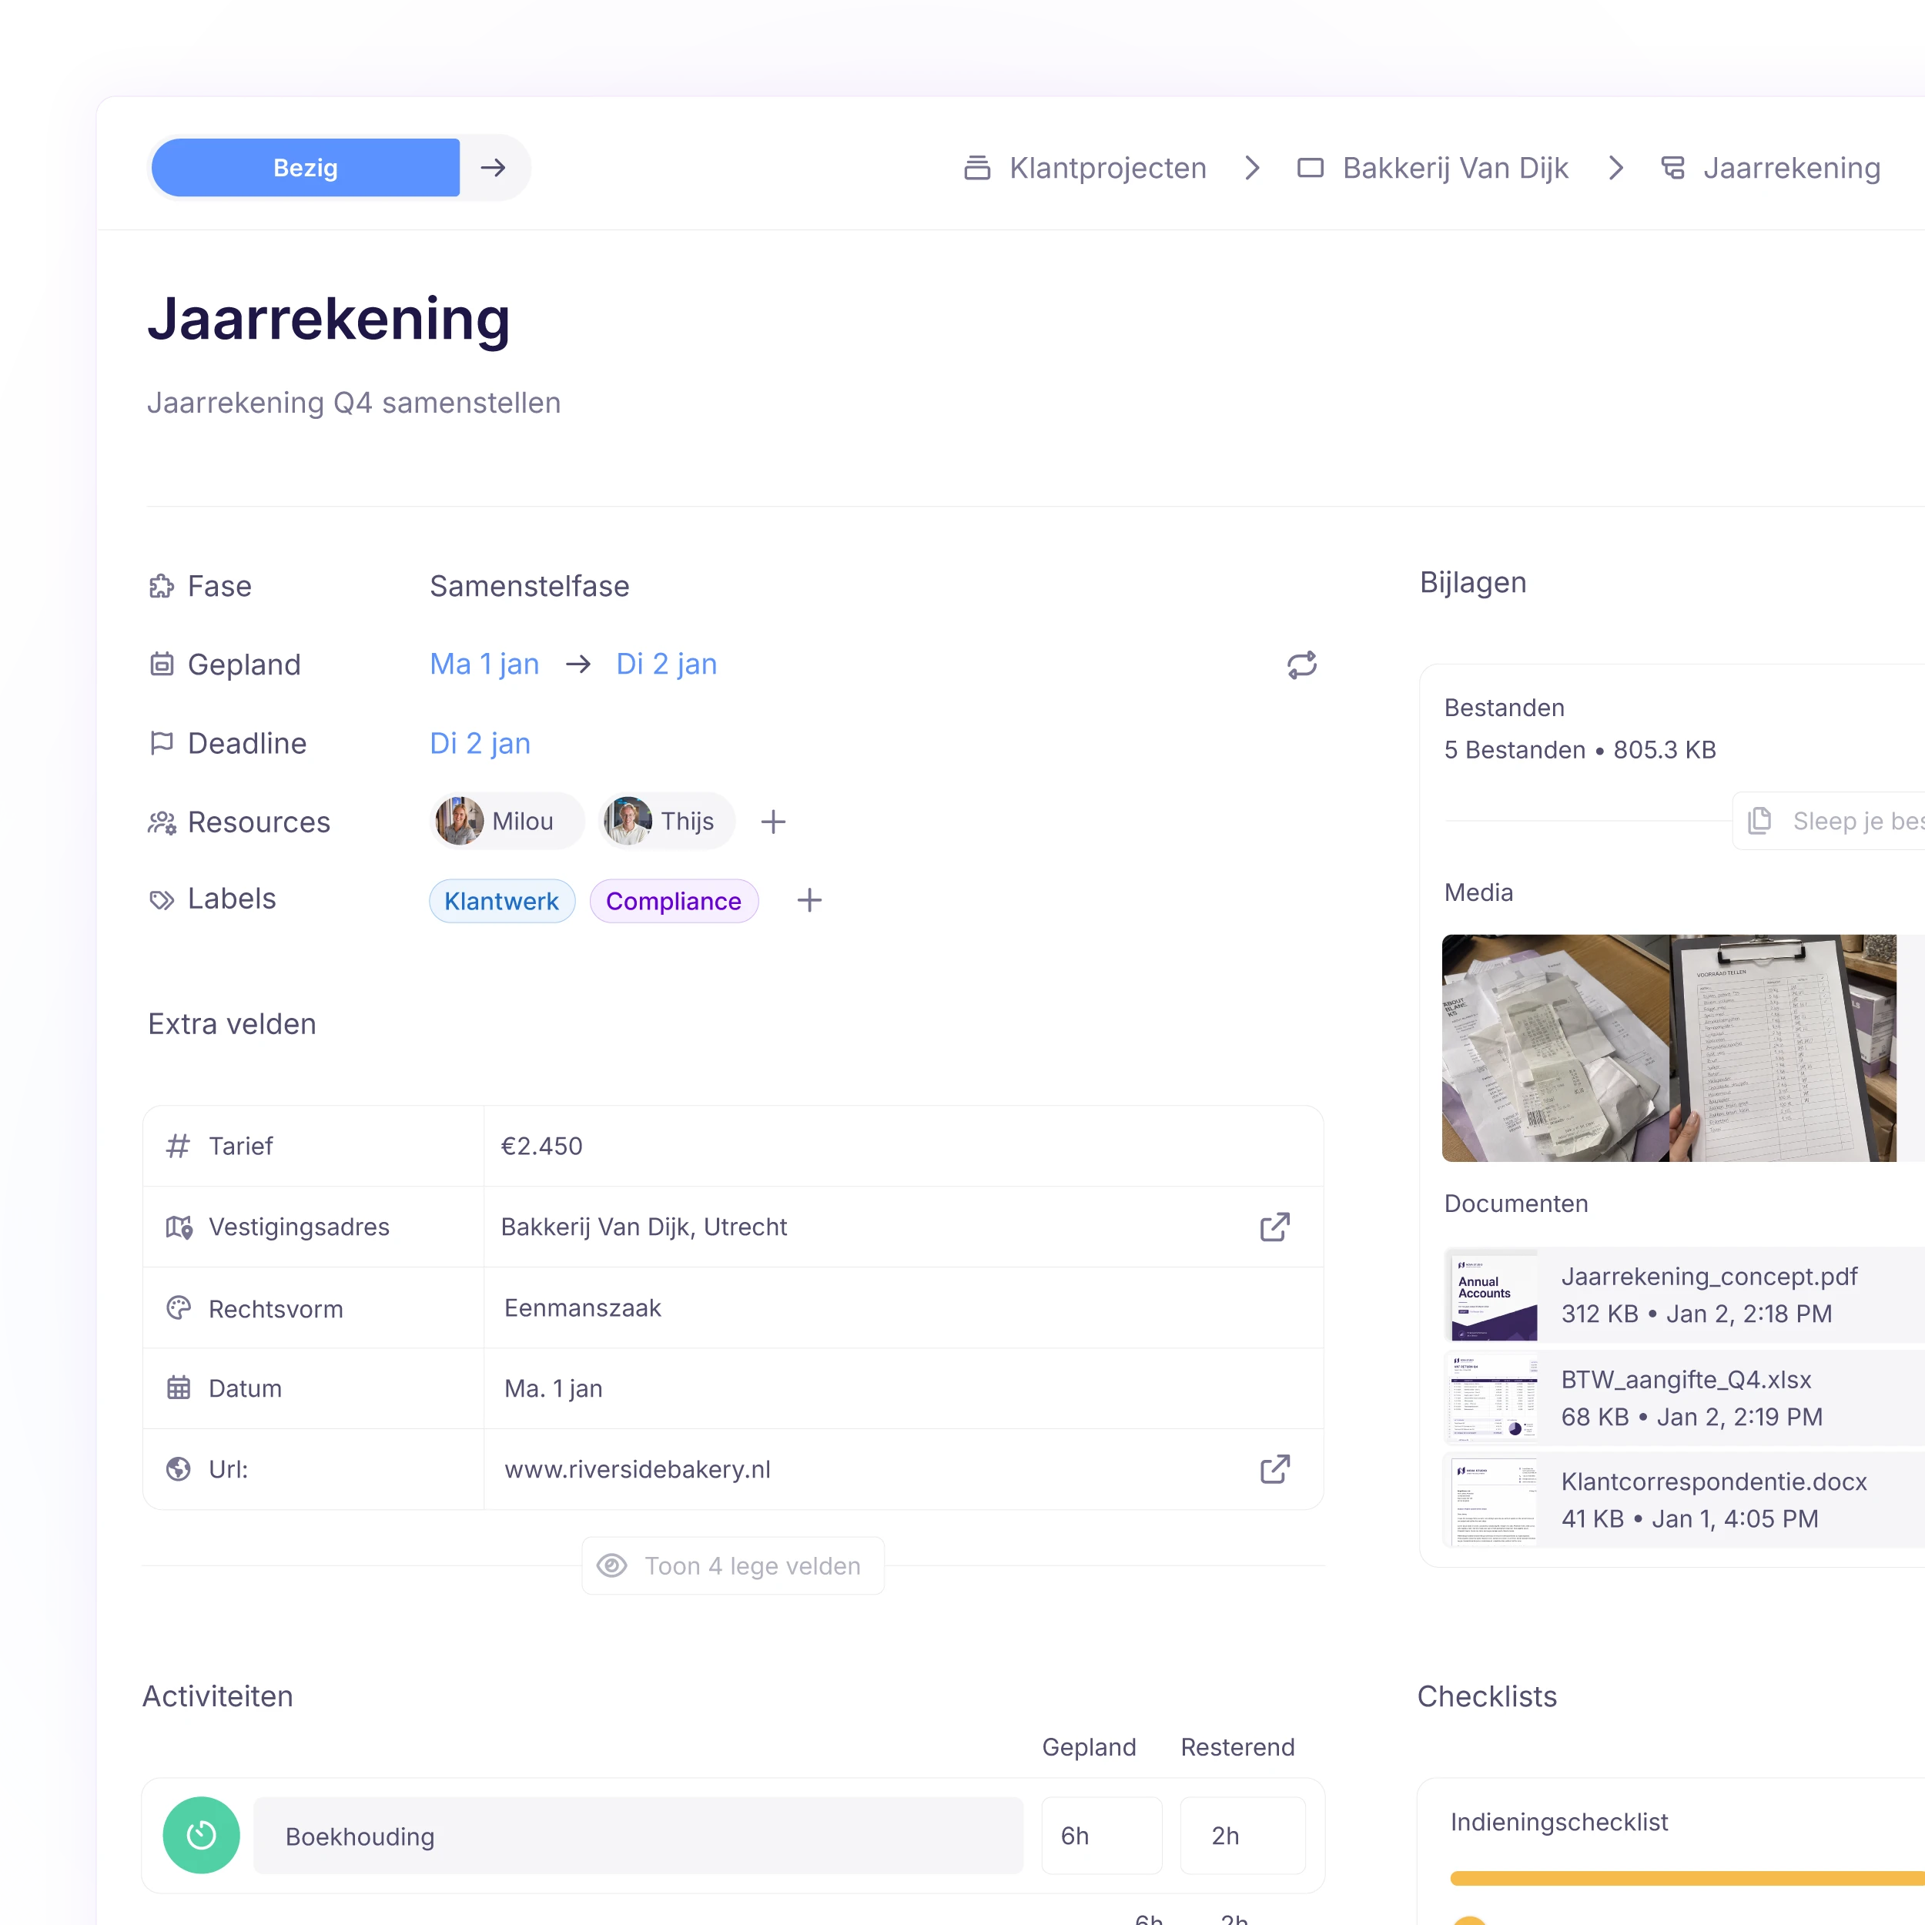Screen dimensions: 1925x1925
Task: Open the Vestigingsadres external link icon
Action: click(1275, 1227)
